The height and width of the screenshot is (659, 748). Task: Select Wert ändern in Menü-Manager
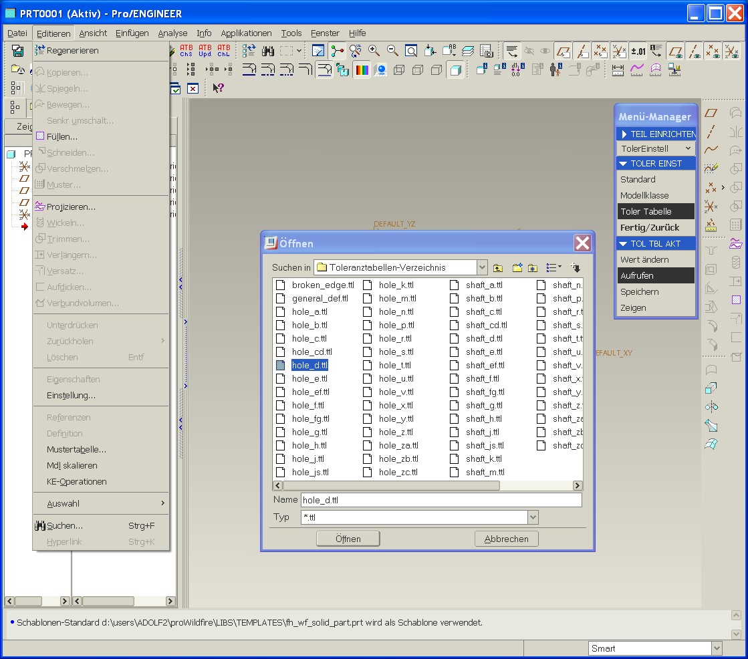point(656,260)
